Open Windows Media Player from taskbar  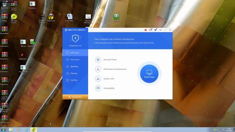18,129
